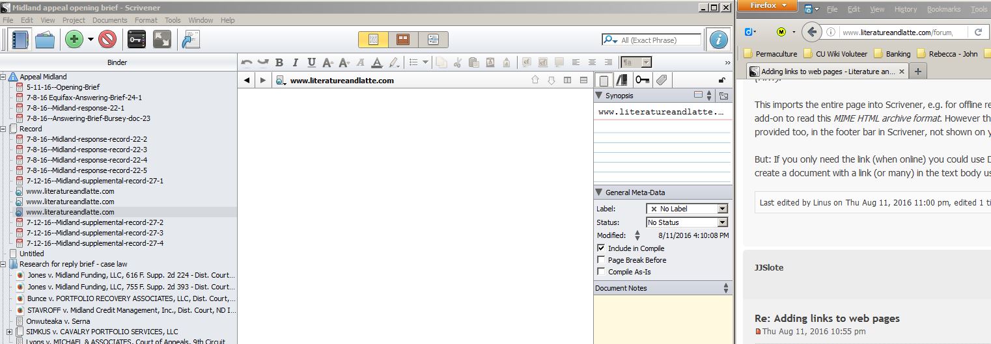Expand SIMKUS v. CAVALRY PORTFOLIO SERVICES item
Viewport: 991px width, 344px height.
9,332
